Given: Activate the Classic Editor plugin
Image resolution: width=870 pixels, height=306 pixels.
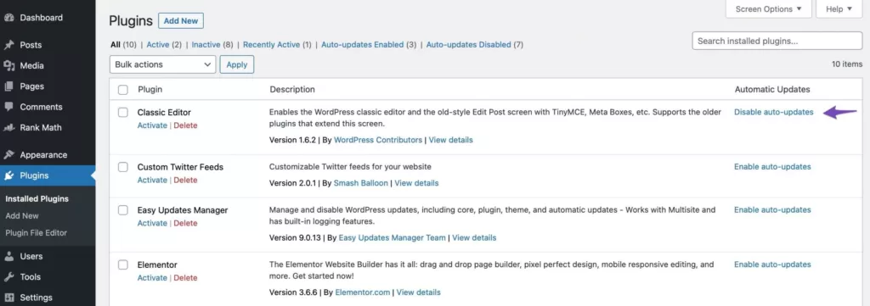Looking at the screenshot, I should pyautogui.click(x=152, y=125).
